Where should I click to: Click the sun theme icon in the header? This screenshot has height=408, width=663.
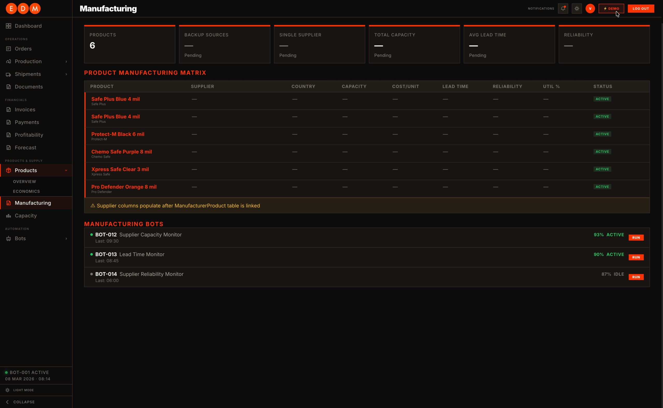[577, 9]
